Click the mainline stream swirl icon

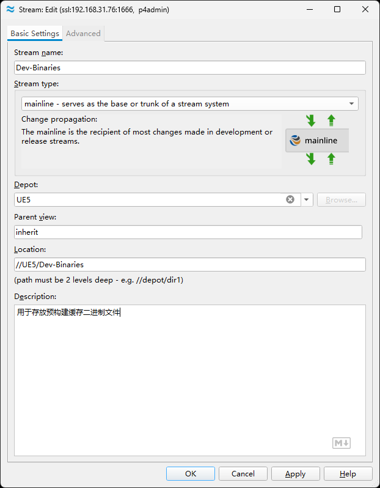click(x=295, y=141)
